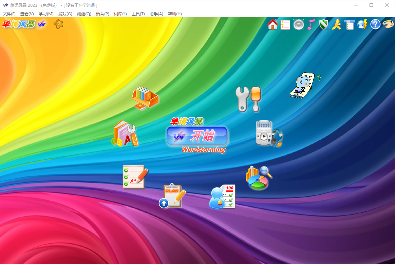Toggle the speaker sound icon
Viewport: 395px width, 264px height.
[x=298, y=25]
